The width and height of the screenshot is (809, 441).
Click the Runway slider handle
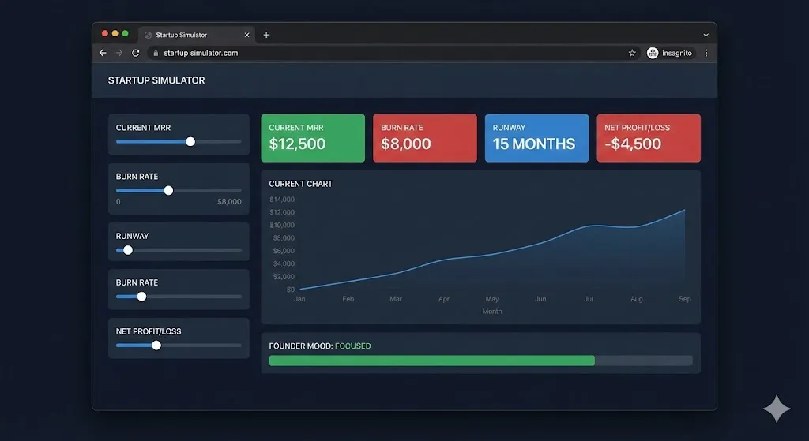click(128, 250)
